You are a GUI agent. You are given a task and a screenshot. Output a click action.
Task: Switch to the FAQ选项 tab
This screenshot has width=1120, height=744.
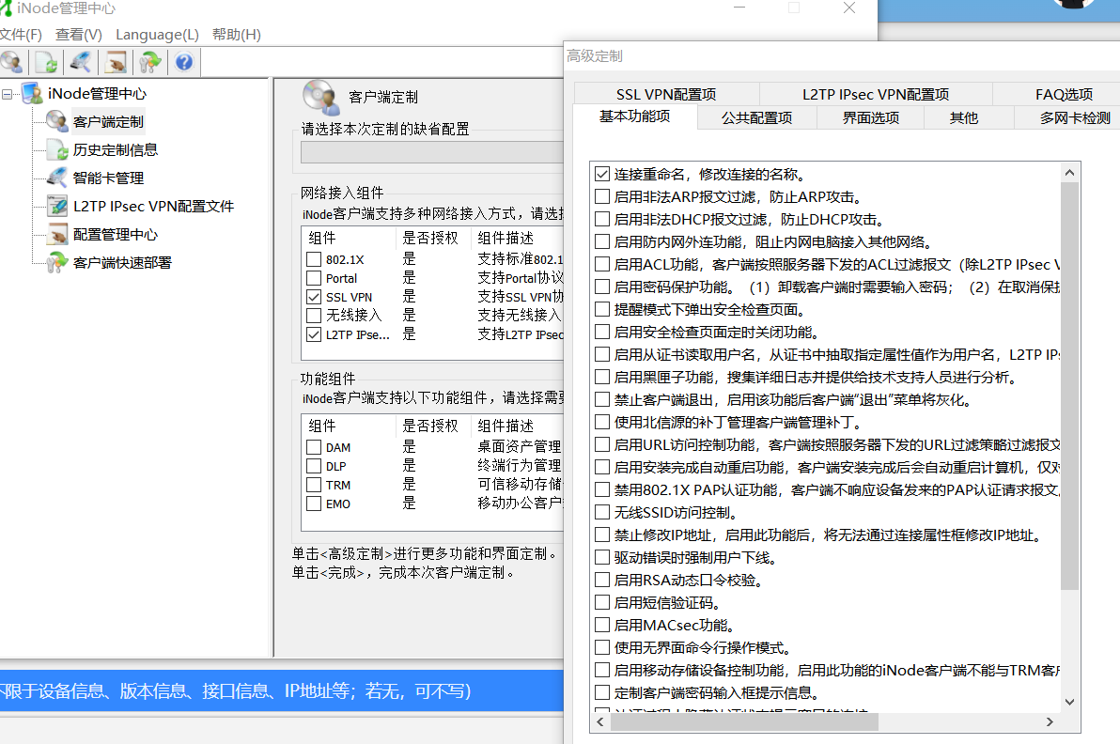click(x=1064, y=94)
